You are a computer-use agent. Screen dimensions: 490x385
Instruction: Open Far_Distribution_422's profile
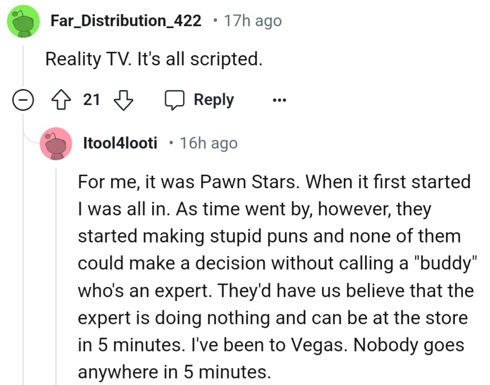[x=126, y=20]
